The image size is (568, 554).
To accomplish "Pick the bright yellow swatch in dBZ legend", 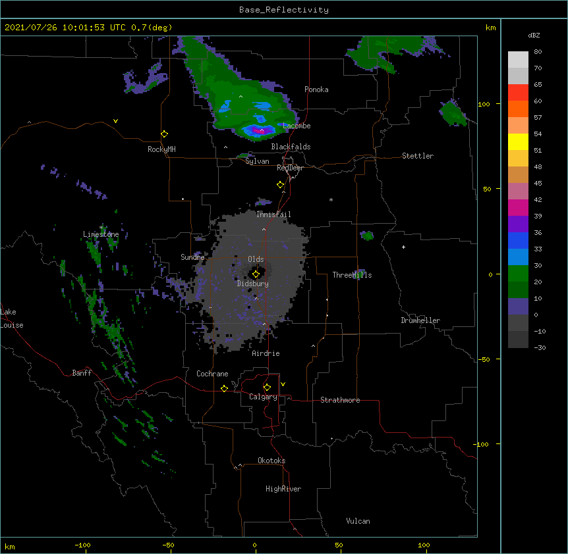I will pyautogui.click(x=518, y=141).
